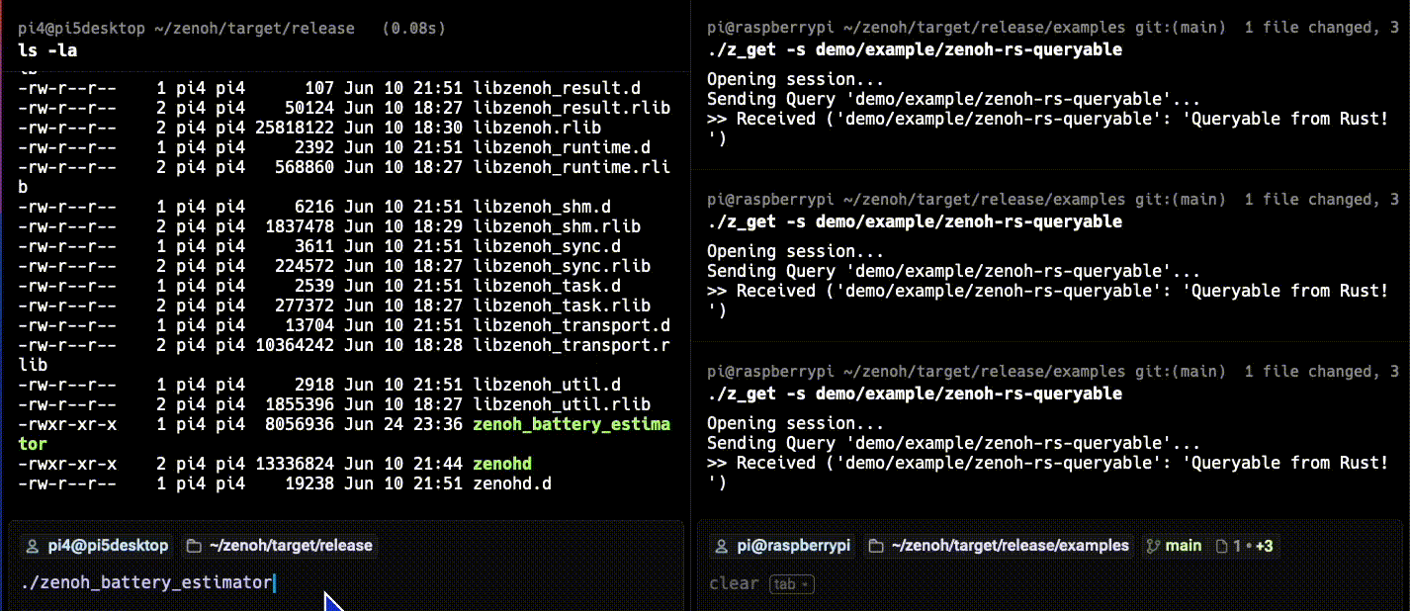Viewport: 1410px width, 611px height.
Task: Open the main git branch chip
Action: point(1173,546)
